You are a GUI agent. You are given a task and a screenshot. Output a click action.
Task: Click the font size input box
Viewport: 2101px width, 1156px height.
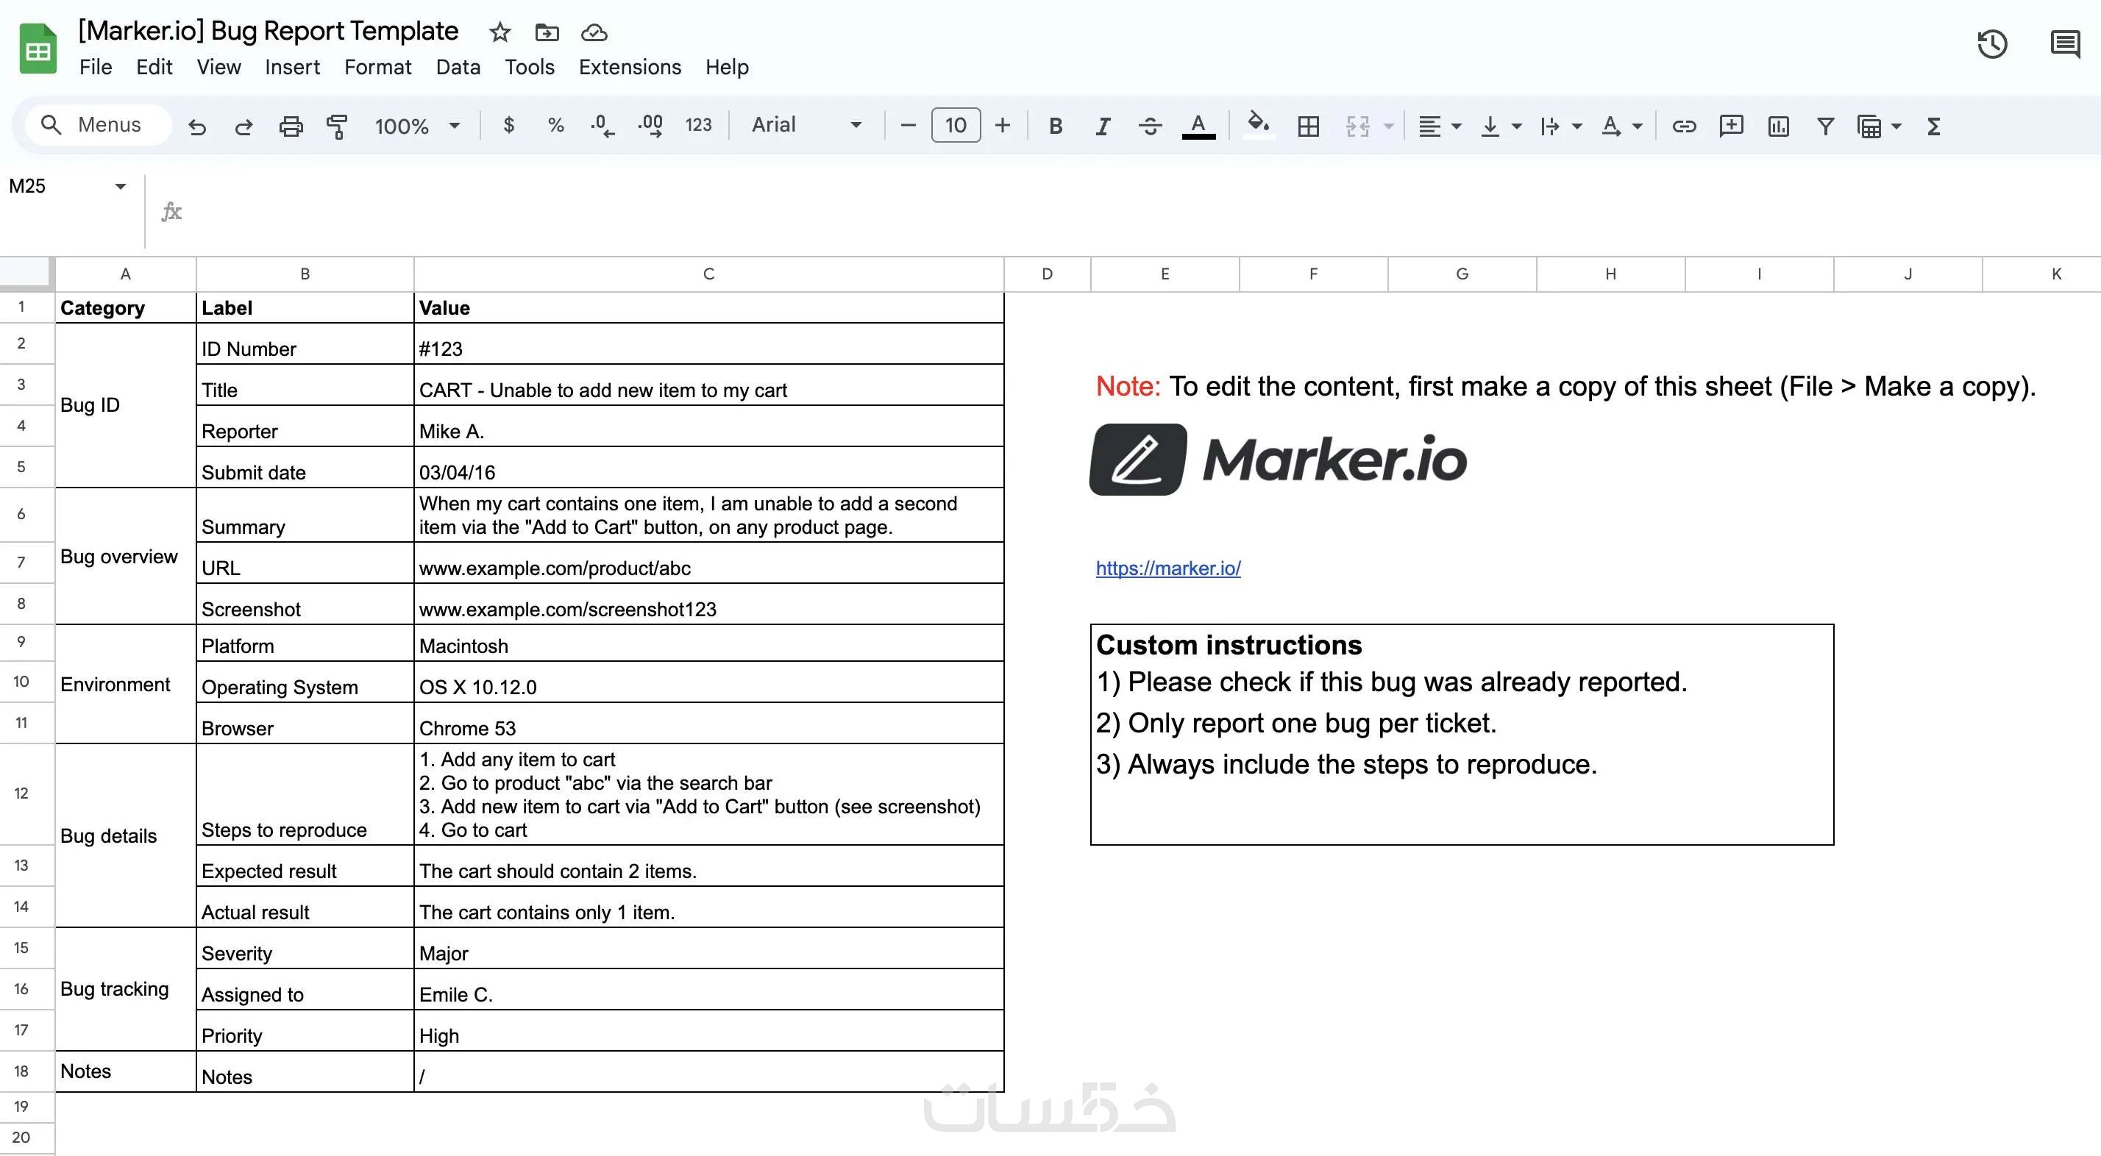955,125
